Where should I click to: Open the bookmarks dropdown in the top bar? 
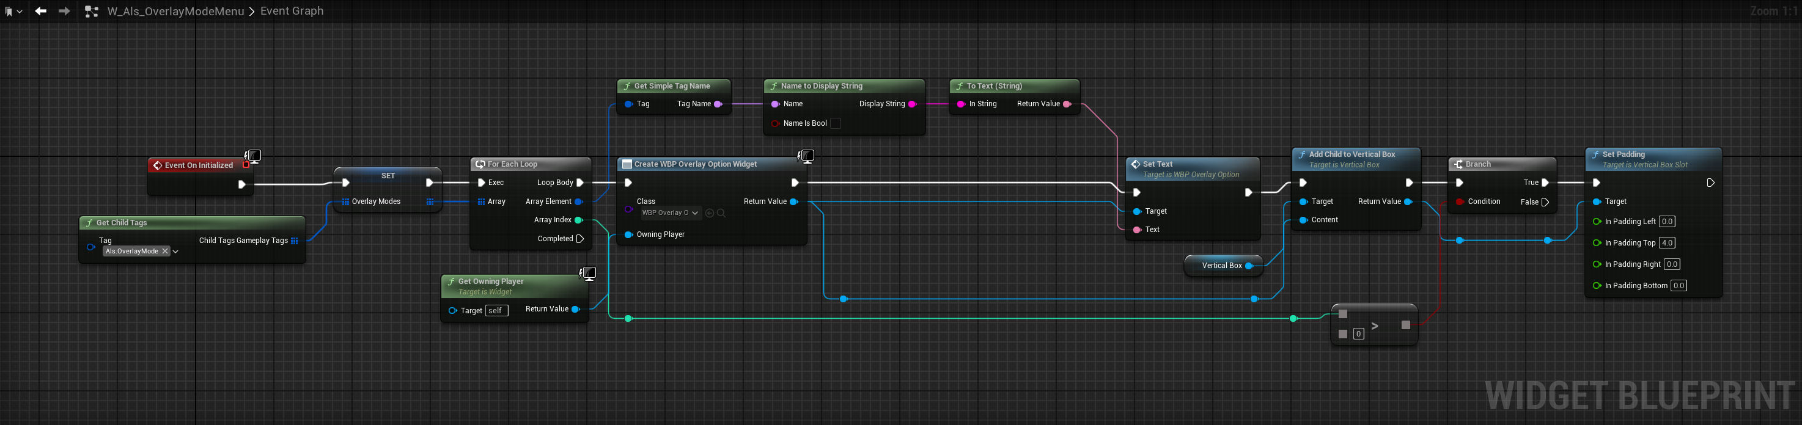pos(13,11)
